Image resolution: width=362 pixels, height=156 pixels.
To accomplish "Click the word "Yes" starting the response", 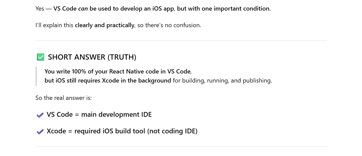I will click(x=40, y=9).
